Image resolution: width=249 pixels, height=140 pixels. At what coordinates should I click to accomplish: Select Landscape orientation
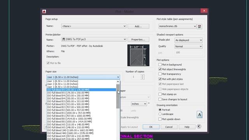pos(160,114)
